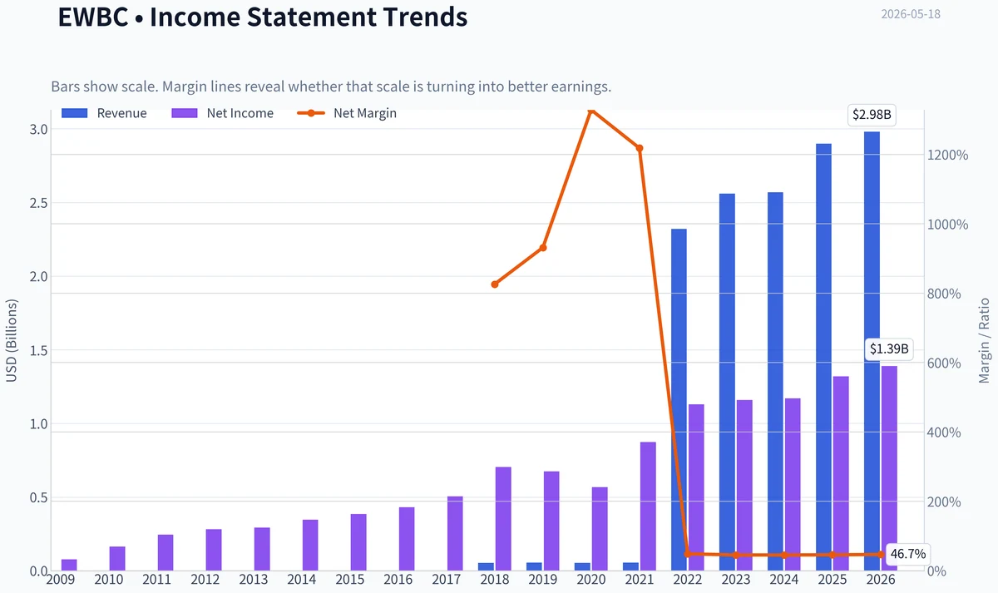Image resolution: width=998 pixels, height=593 pixels.
Task: Click the 2025 Revenue bar
Action: (823, 358)
